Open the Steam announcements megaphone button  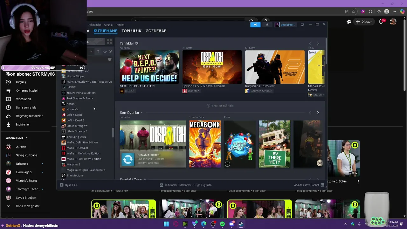coord(255,25)
